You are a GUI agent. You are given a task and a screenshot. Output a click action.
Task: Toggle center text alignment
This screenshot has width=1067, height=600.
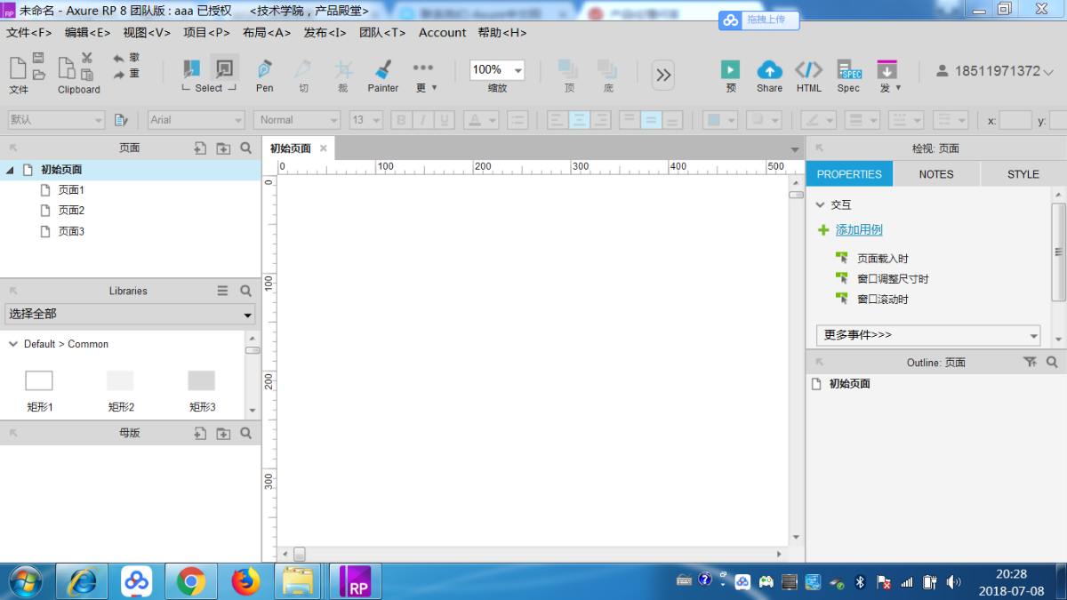coord(580,120)
